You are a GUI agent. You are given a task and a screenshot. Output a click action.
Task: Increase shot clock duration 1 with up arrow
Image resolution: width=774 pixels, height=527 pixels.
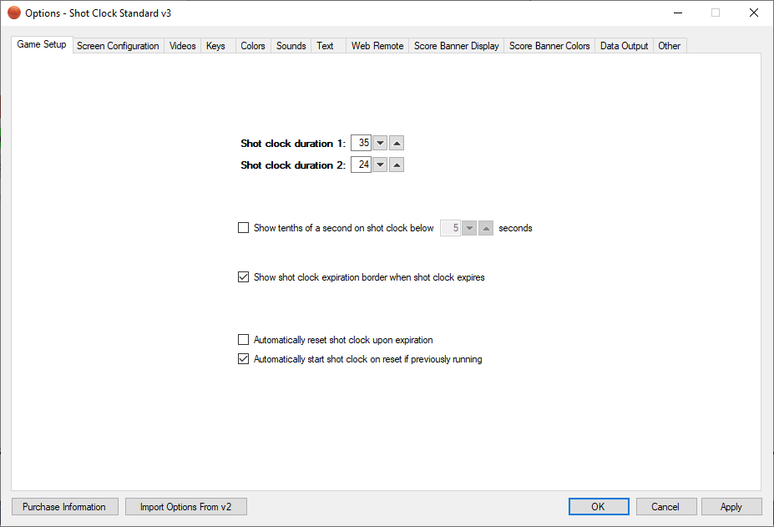[x=397, y=144]
